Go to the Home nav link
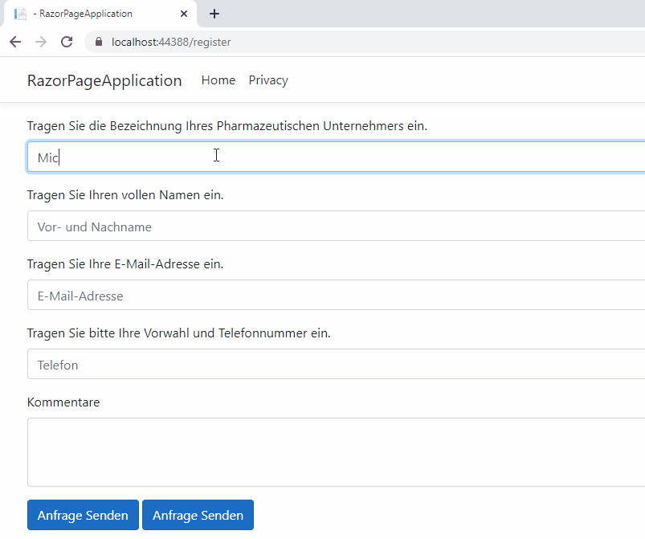The image size is (645, 539). point(218,80)
